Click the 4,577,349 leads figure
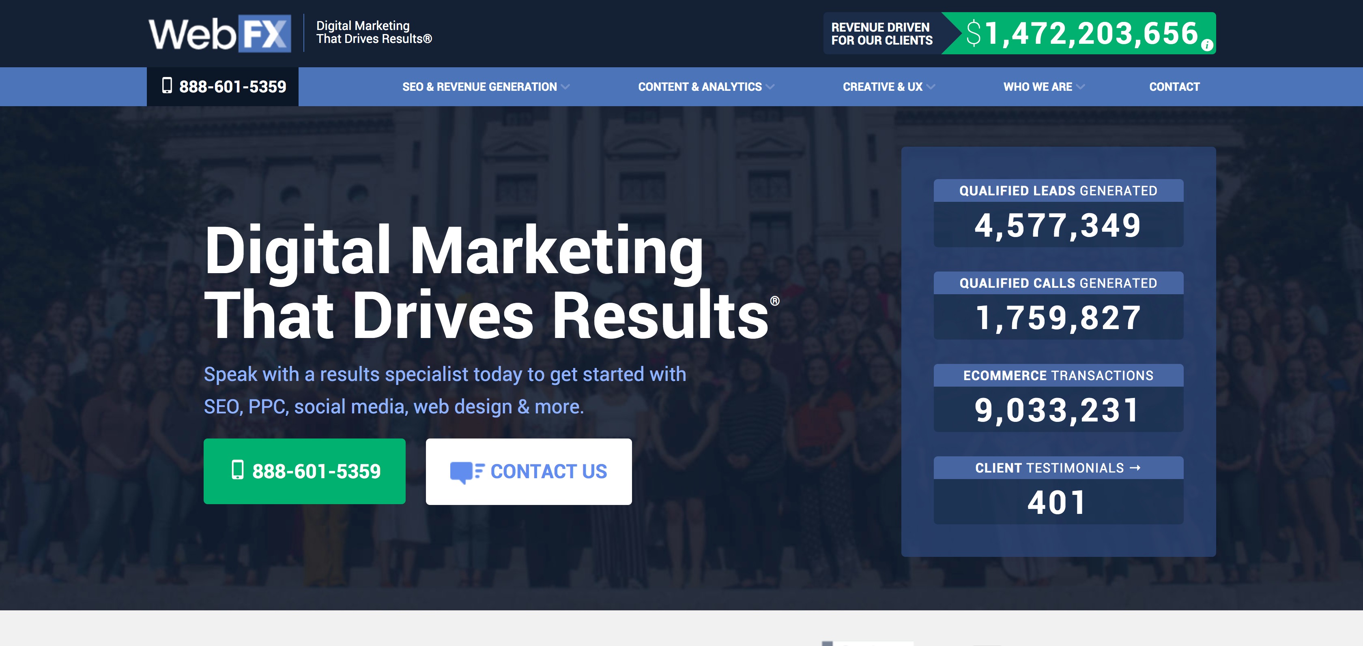Viewport: 1363px width, 646px height. (x=1058, y=225)
